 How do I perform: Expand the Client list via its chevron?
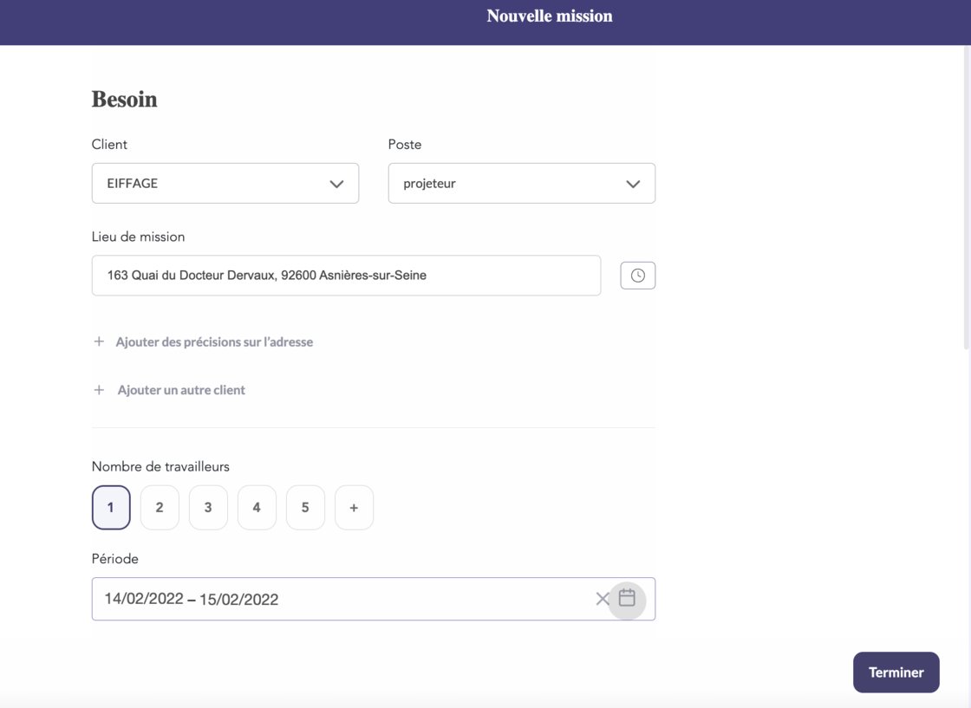coord(336,183)
